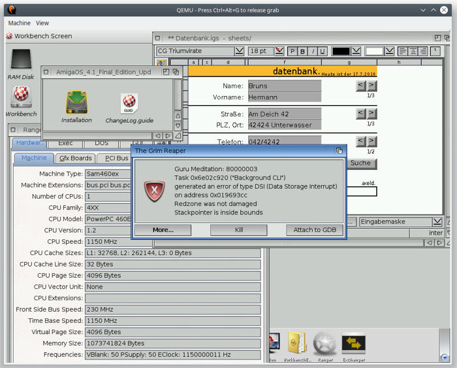
Task: Click the AmigaOS update window zoom gadget
Action: [x=166, y=72]
